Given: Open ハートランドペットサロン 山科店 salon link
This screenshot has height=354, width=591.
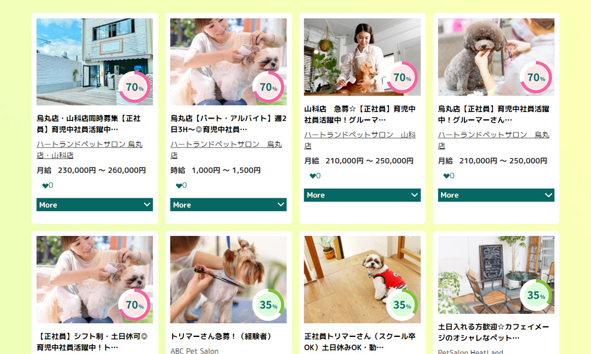Looking at the screenshot, I should click(x=360, y=140).
